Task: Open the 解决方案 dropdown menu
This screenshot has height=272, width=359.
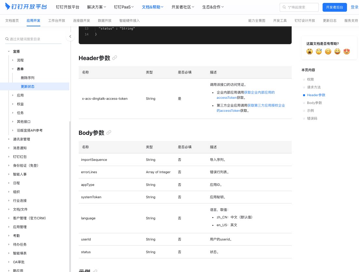Action: pyautogui.click(x=96, y=7)
